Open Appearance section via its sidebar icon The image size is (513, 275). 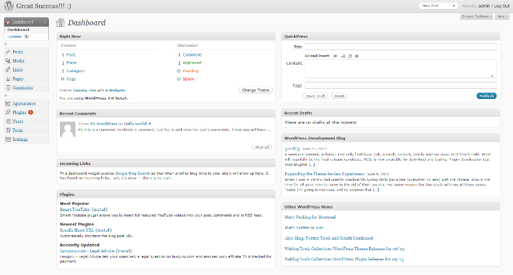pos(8,103)
